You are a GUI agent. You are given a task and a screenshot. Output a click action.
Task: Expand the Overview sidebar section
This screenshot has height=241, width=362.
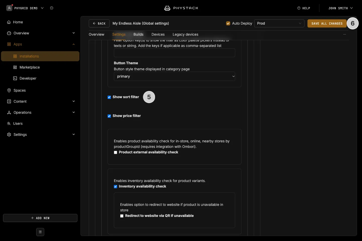(74, 33)
